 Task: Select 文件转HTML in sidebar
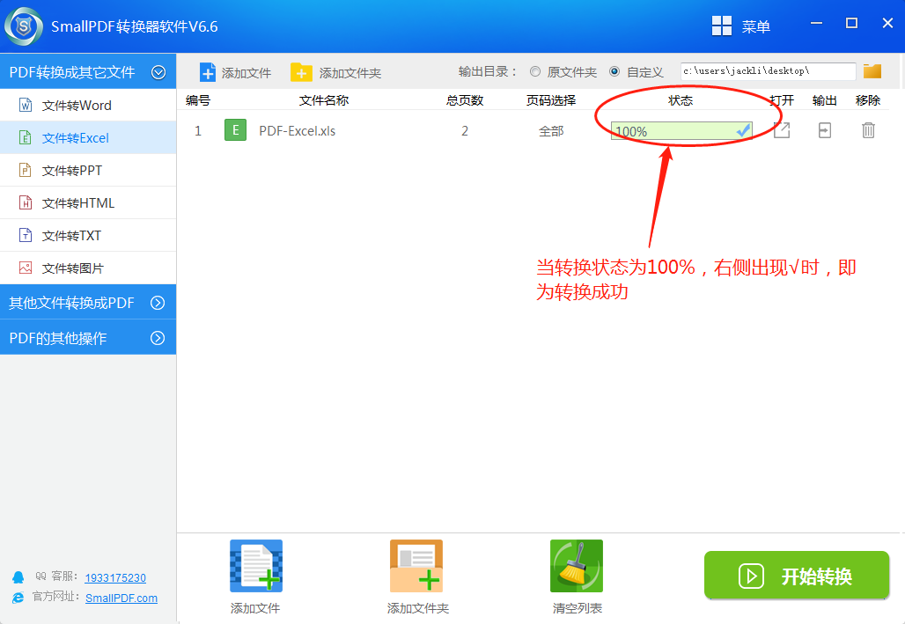point(88,202)
